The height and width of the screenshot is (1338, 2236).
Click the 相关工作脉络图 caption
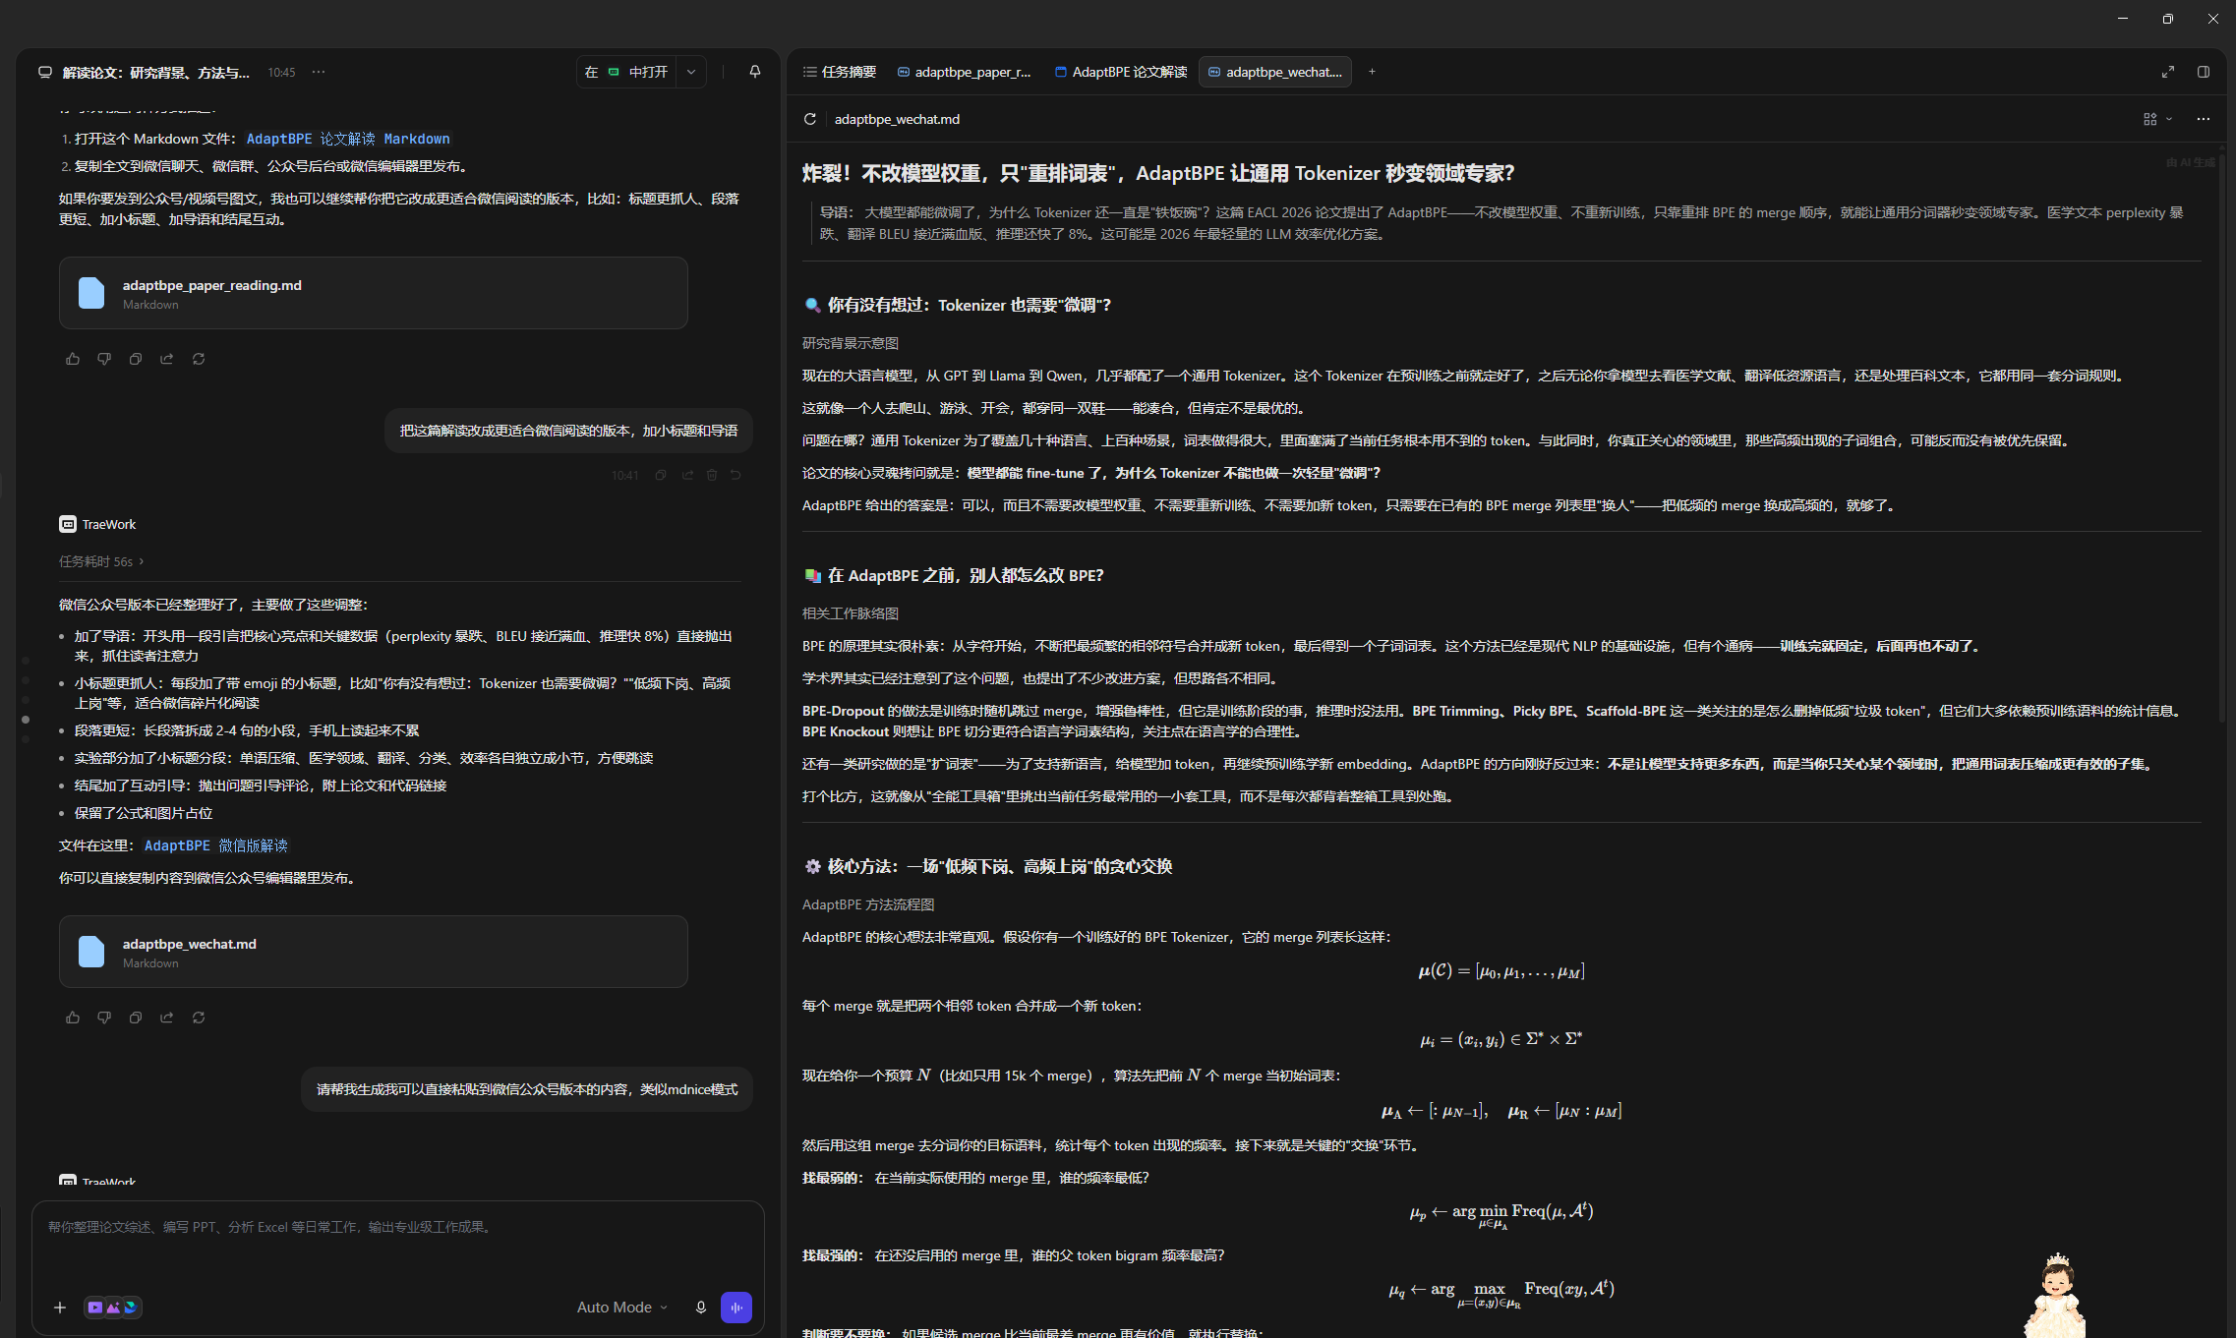(x=851, y=613)
